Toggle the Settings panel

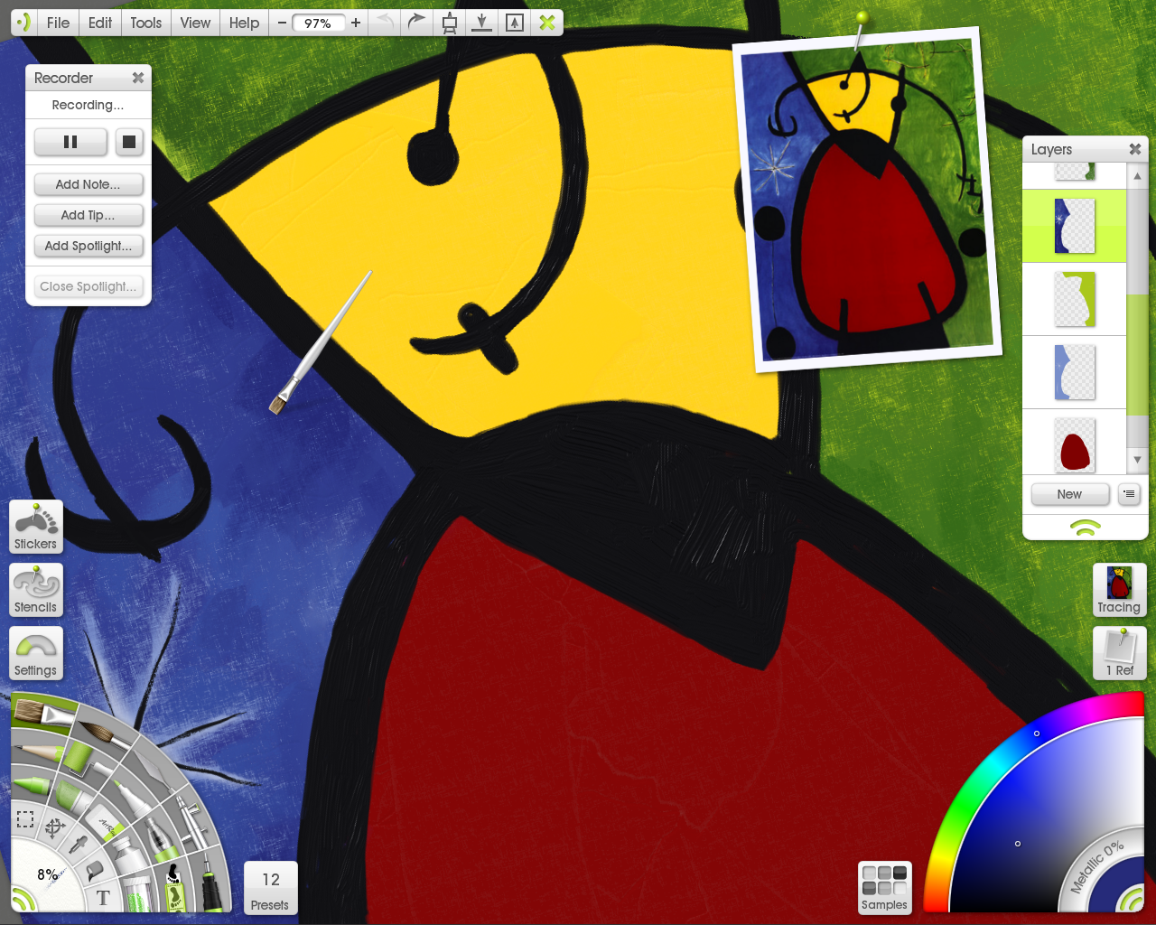(x=36, y=653)
